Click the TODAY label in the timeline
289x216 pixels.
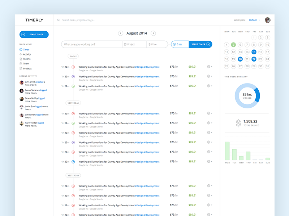(73, 57)
